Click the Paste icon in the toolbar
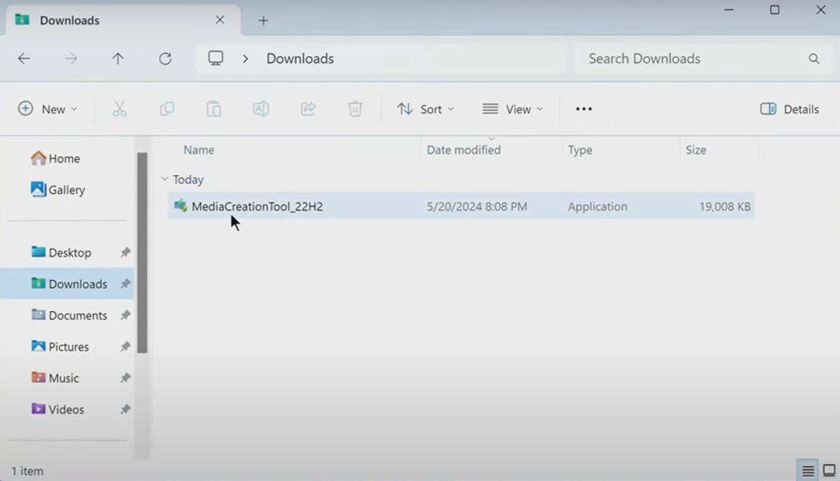Viewport: 840px width, 481px height. tap(213, 108)
